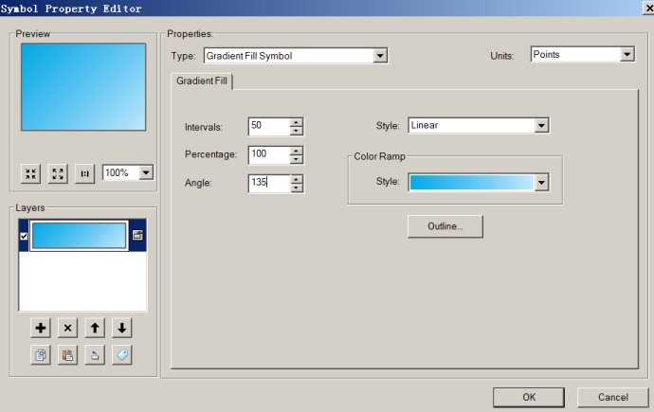Open the Color Ramp Style dropdown arrow

(541, 183)
